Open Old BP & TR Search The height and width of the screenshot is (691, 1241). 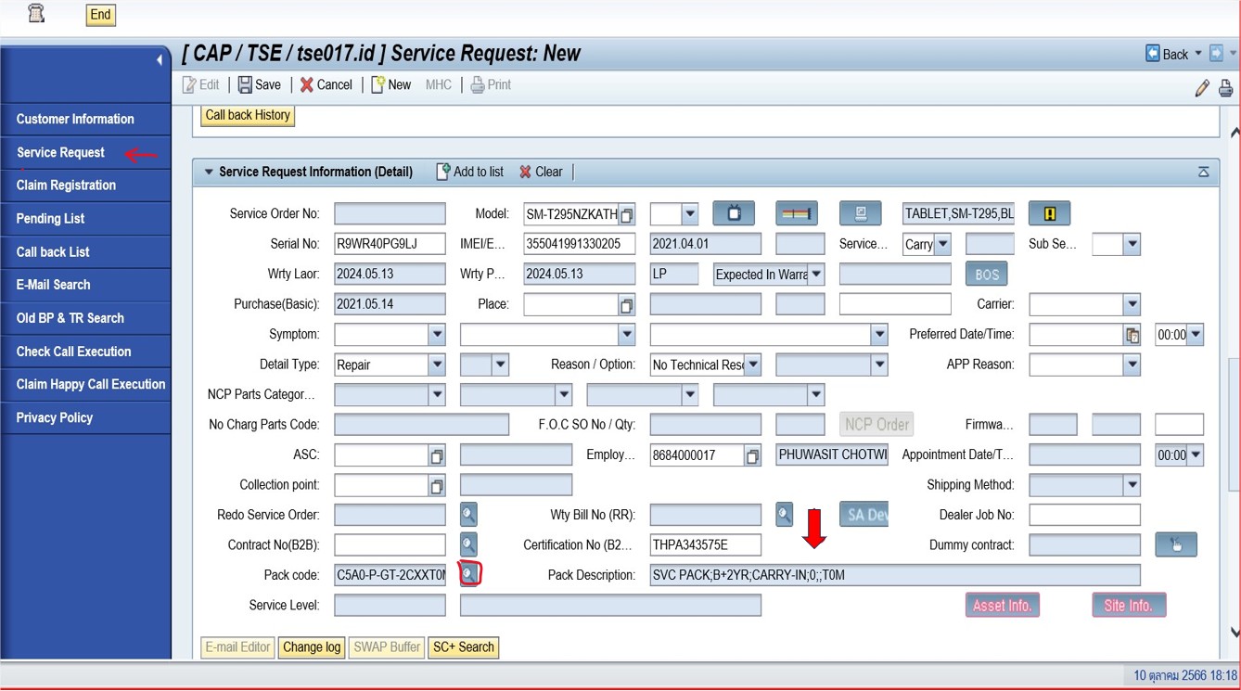(70, 318)
